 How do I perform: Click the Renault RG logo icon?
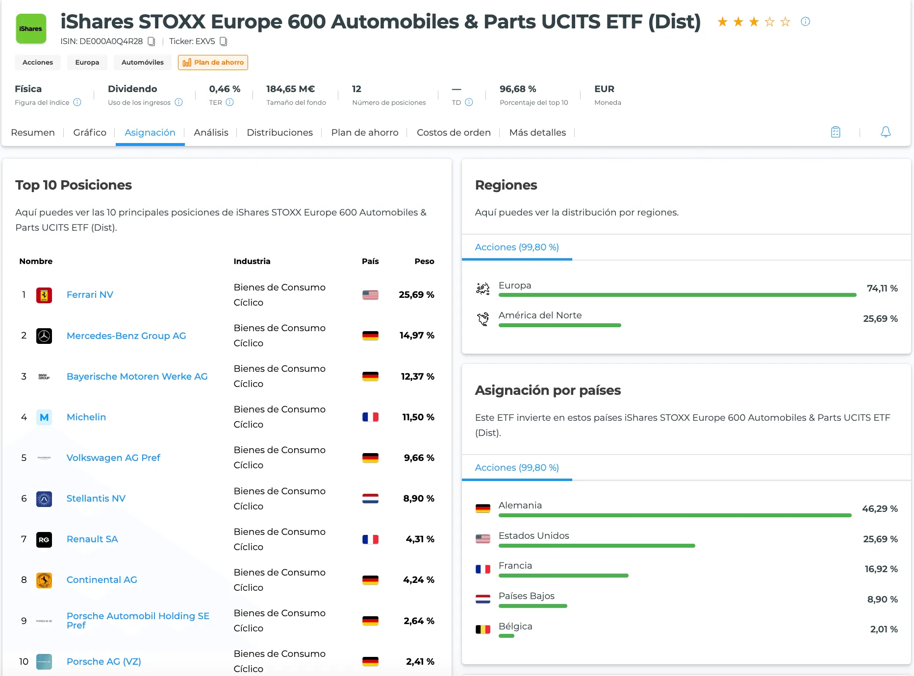coord(44,540)
